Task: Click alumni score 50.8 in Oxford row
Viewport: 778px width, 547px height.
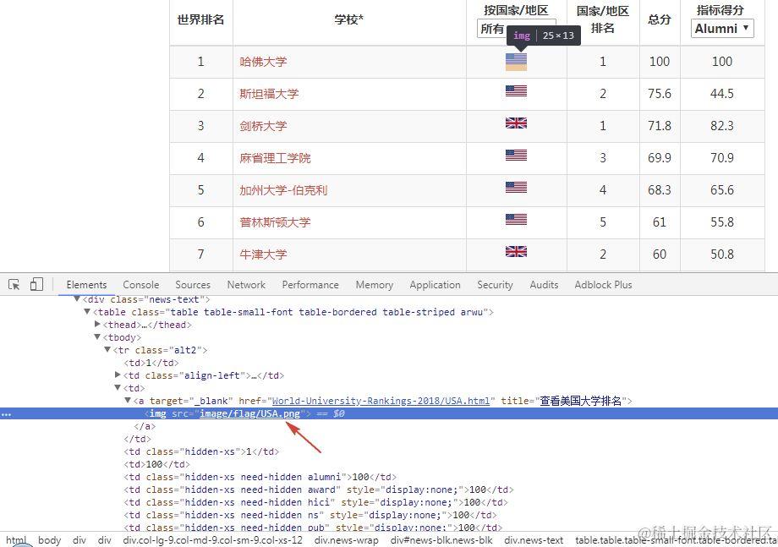Action: coord(722,254)
